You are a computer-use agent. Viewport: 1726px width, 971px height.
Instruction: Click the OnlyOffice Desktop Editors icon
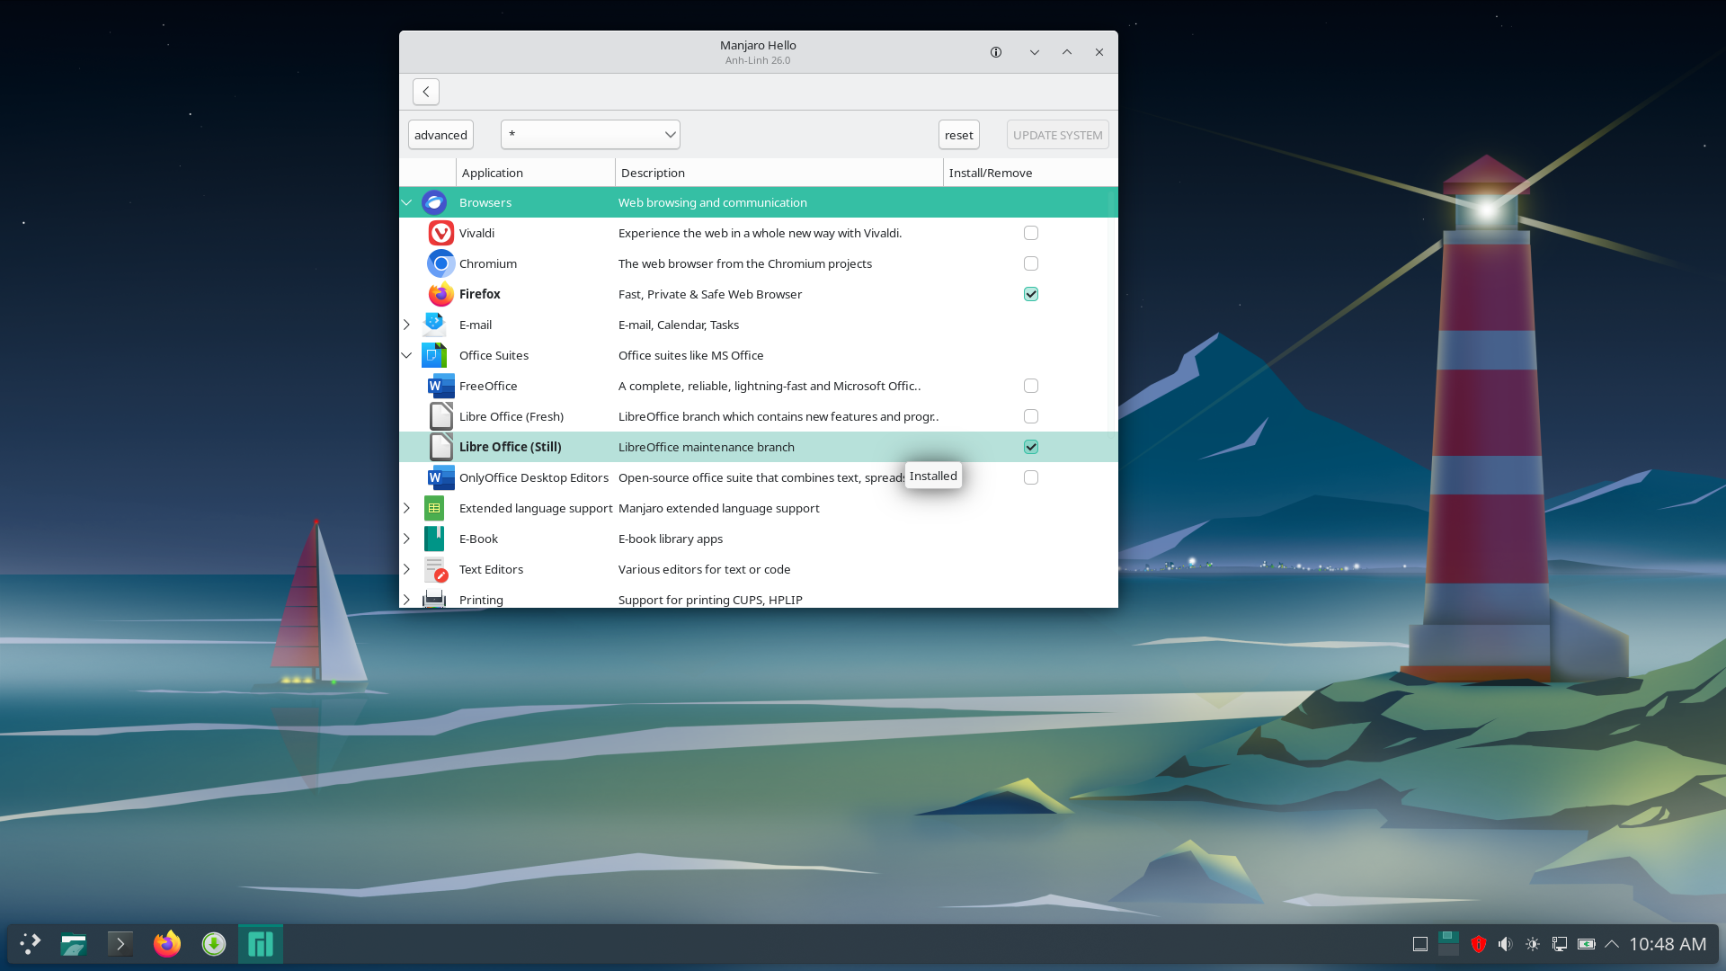pyautogui.click(x=440, y=477)
